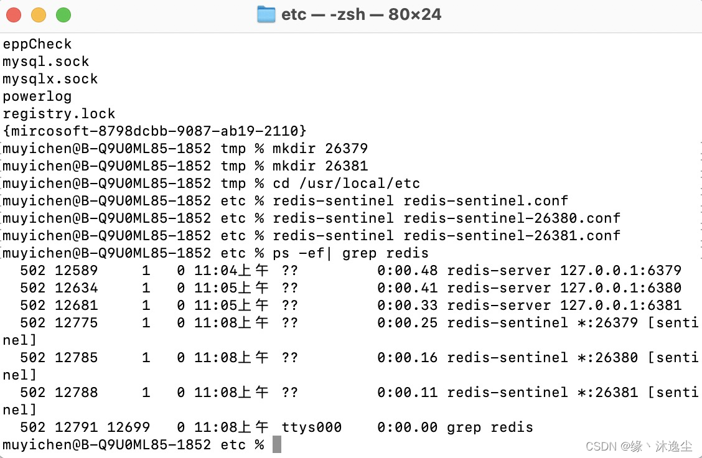Click the 'eppCheck' line in the output
Image resolution: width=702 pixels, height=458 pixels.
tap(37, 44)
